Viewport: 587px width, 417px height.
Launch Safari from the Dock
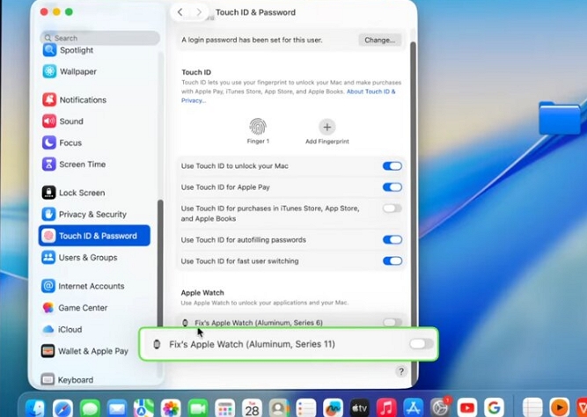point(62,408)
